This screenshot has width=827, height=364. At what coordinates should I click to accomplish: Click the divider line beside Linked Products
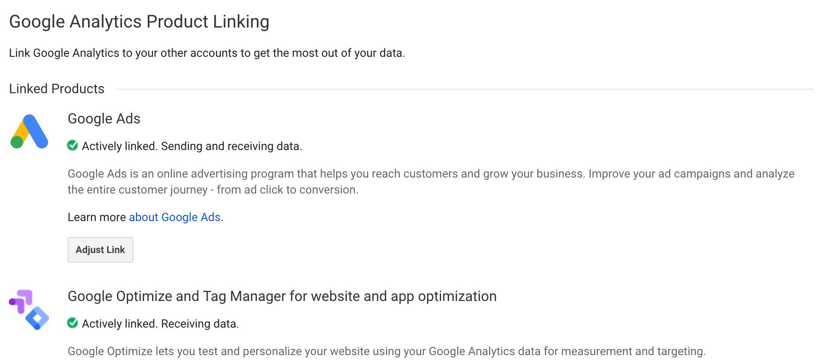465,89
